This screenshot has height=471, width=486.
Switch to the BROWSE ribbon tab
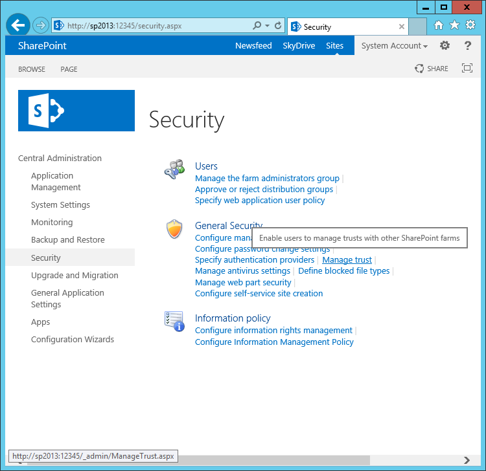coord(32,69)
